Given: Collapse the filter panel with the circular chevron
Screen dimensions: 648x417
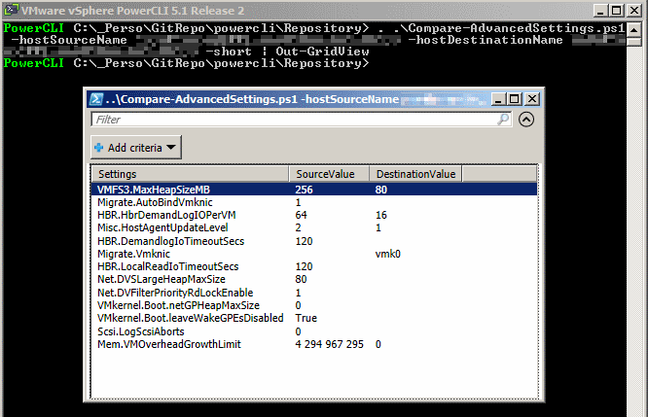Looking at the screenshot, I should [x=526, y=120].
